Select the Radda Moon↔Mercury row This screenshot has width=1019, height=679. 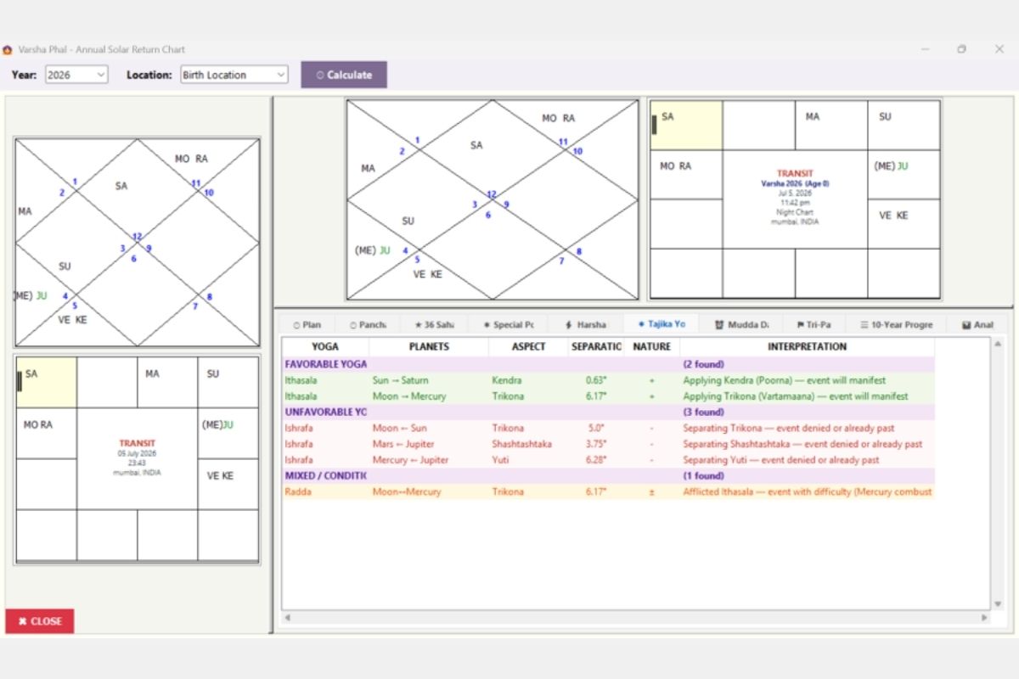click(608, 491)
